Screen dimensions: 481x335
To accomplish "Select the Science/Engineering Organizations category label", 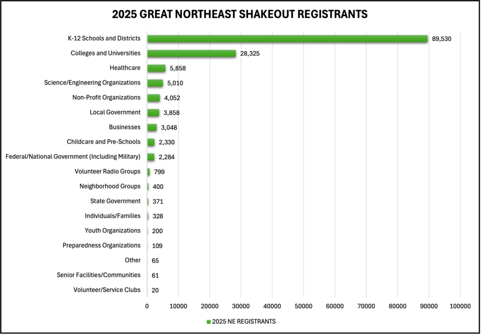I will (x=92, y=83).
